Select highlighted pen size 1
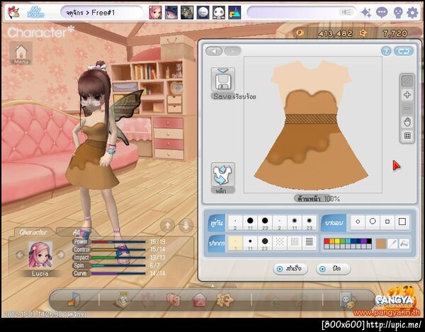425x332 pixels. (235, 244)
